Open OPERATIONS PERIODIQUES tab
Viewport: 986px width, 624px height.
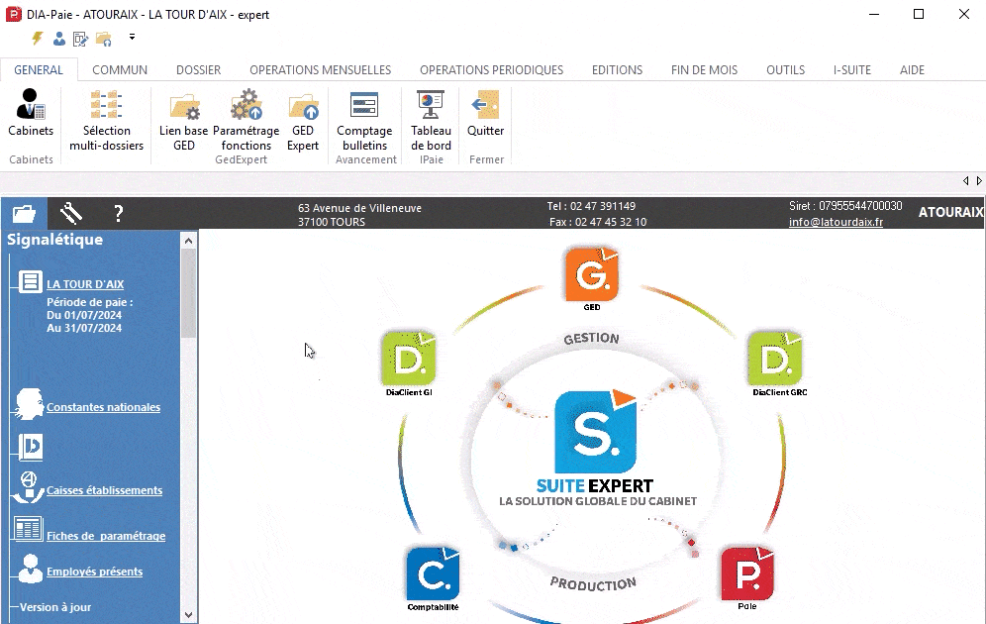pos(491,69)
